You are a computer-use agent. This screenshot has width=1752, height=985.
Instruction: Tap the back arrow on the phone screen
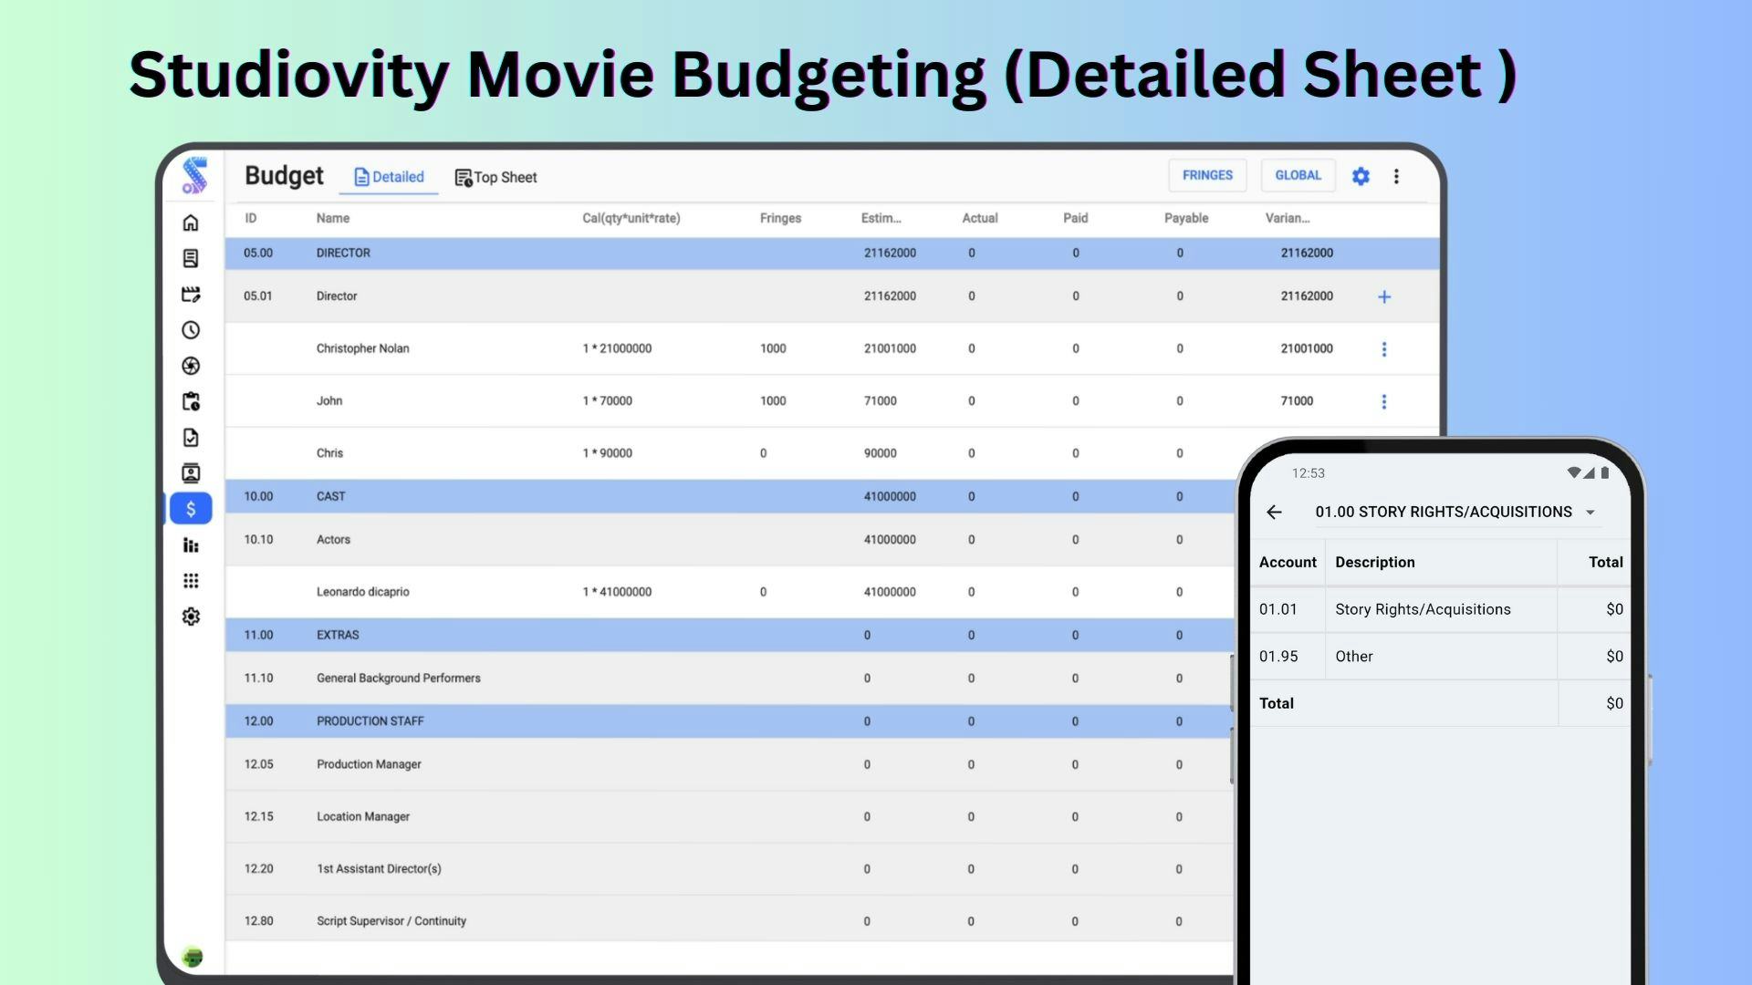coord(1274,512)
